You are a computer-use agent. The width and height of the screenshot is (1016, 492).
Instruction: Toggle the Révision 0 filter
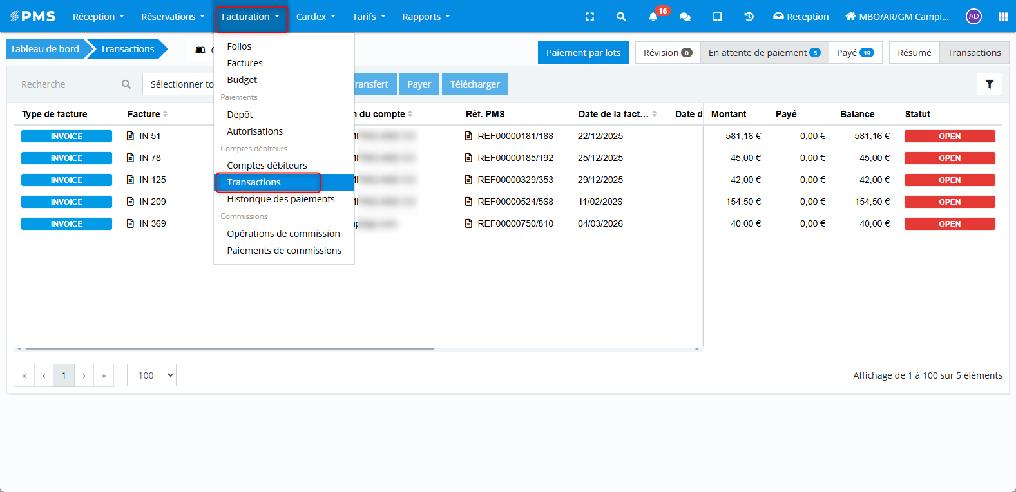pos(667,53)
